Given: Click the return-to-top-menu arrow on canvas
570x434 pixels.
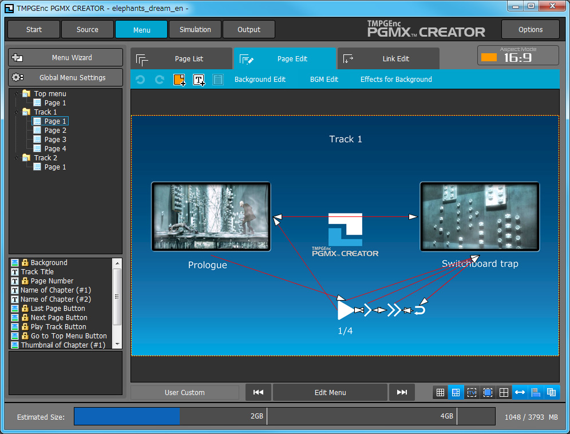Looking at the screenshot, I should (419, 310).
